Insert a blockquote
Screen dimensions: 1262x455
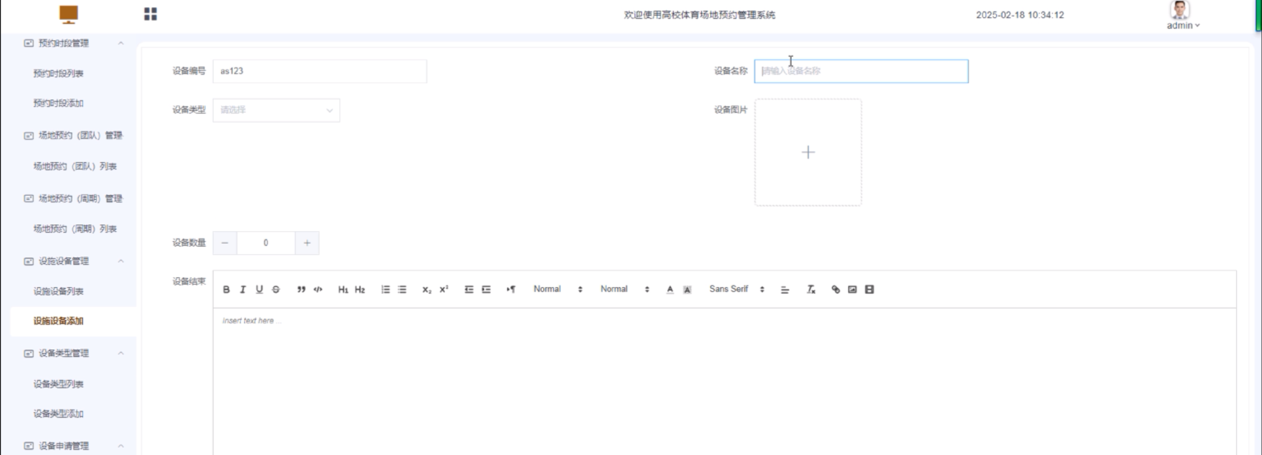[x=301, y=289]
